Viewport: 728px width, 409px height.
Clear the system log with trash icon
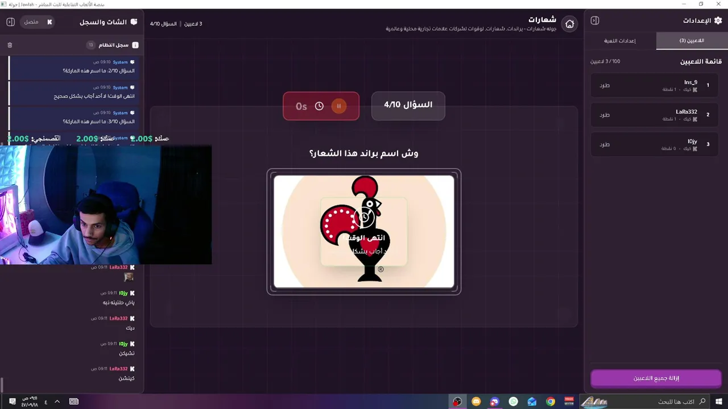(x=10, y=45)
